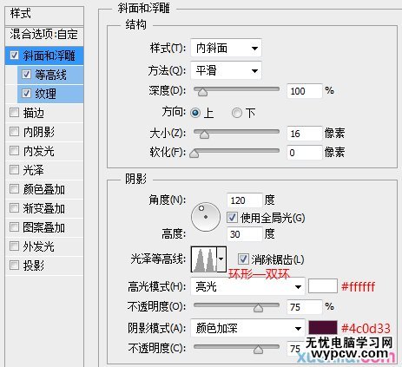The width and height of the screenshot is (402, 367).
Task: Open white highlight color swatch
Action: tap(323, 285)
